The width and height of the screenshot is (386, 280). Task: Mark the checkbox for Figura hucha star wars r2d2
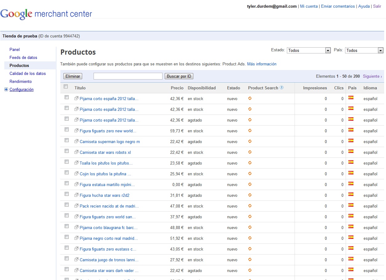(66, 194)
